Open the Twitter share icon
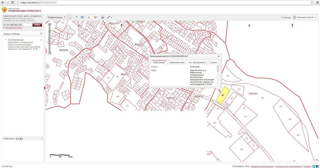Image resolution: width=320 pixels, height=168 pixels. pos(314,166)
